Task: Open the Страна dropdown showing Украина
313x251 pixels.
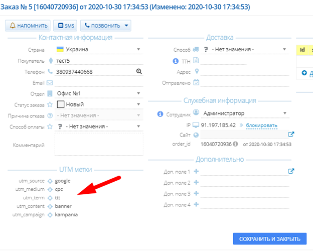Action: point(99,49)
